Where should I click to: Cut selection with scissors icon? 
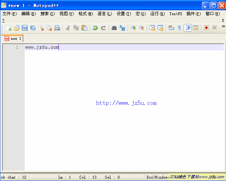click(68, 28)
